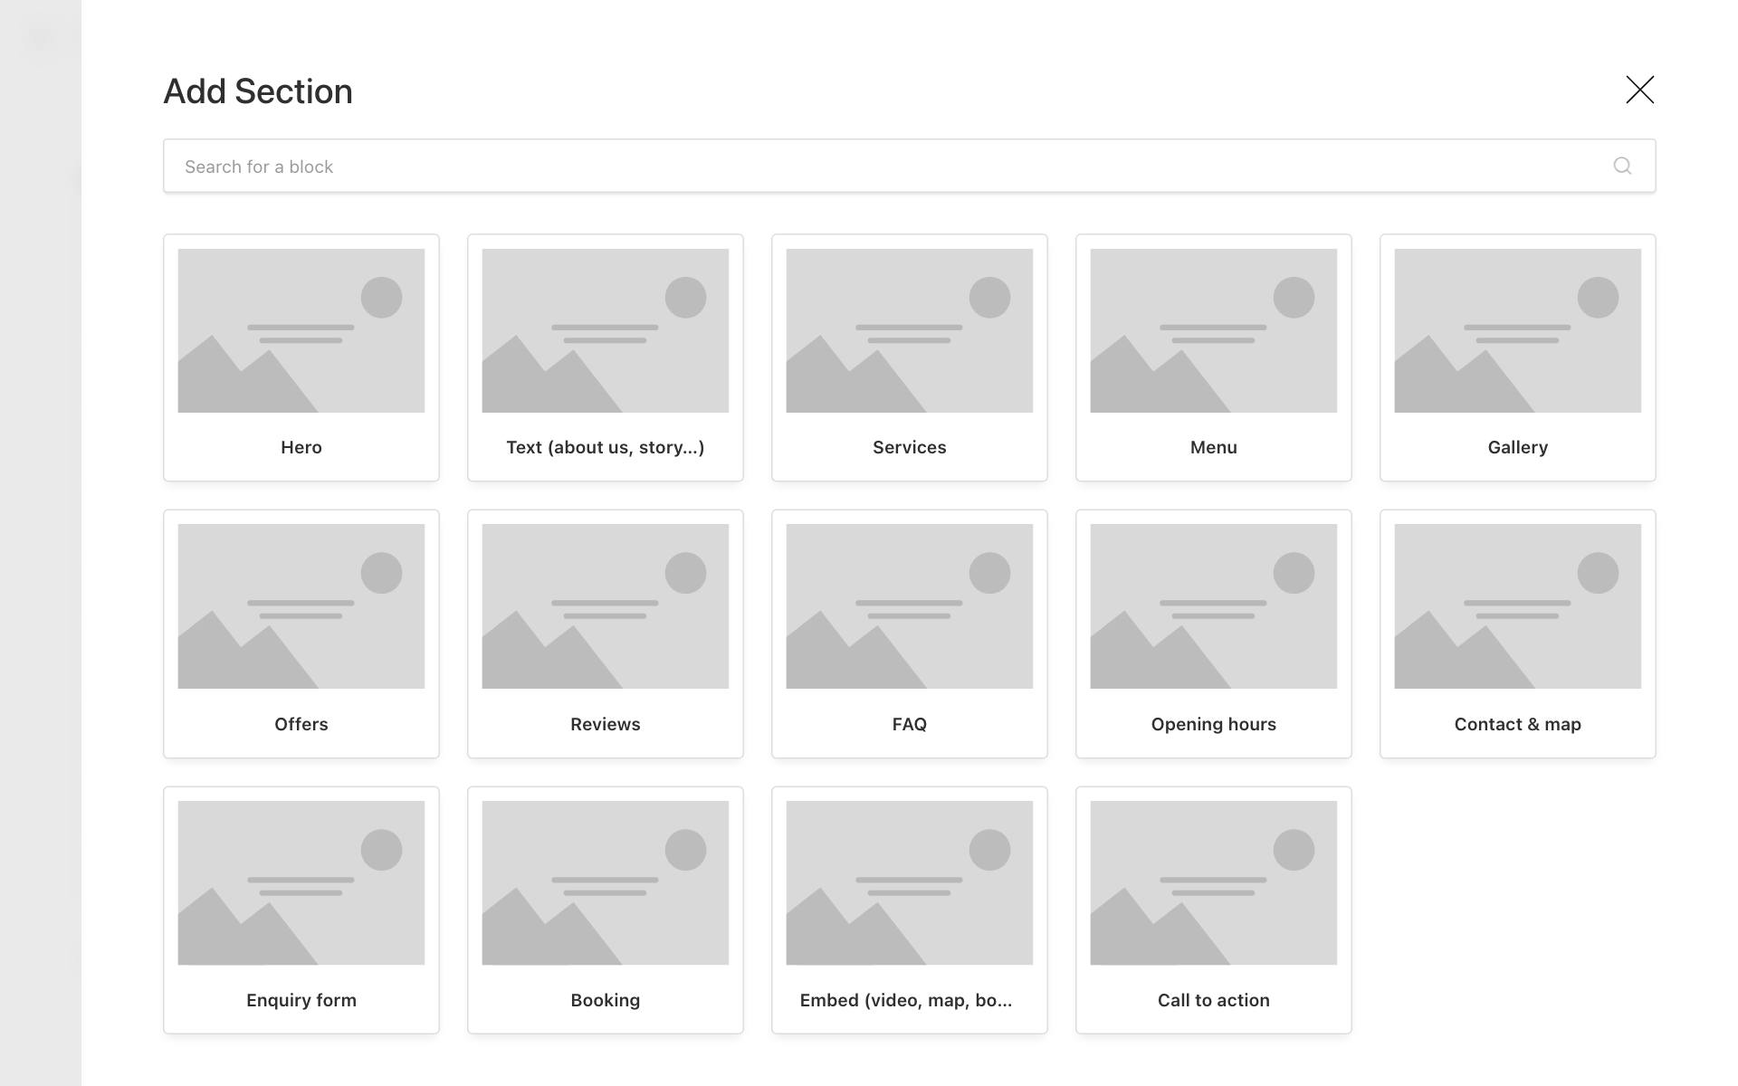The image size is (1738, 1086).
Task: Click the magnifier search icon
Action: [x=1622, y=166]
